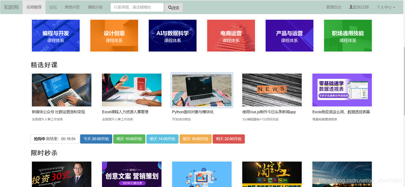This screenshot has height=187, width=405.
Task: Open the 产品与运营 course category card
Action: click(x=289, y=35)
